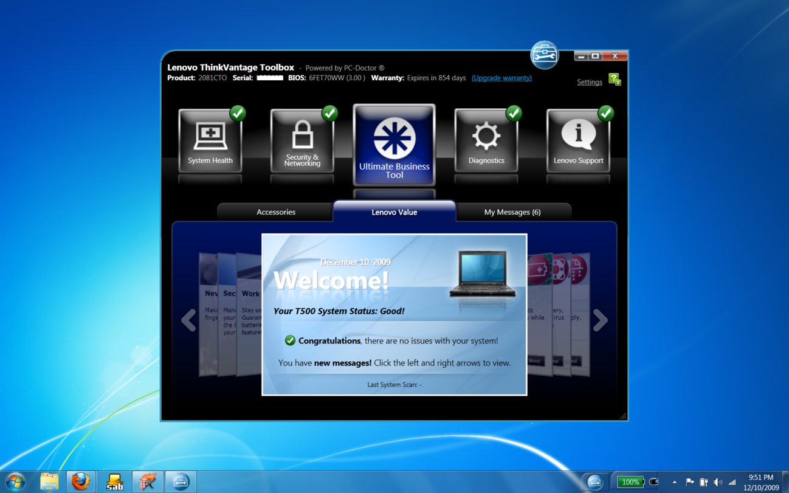Click 'Expires in 854 days' warranty text
The height and width of the screenshot is (493, 789).
pos(436,78)
